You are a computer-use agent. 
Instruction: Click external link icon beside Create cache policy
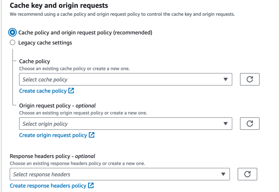pos(71,91)
